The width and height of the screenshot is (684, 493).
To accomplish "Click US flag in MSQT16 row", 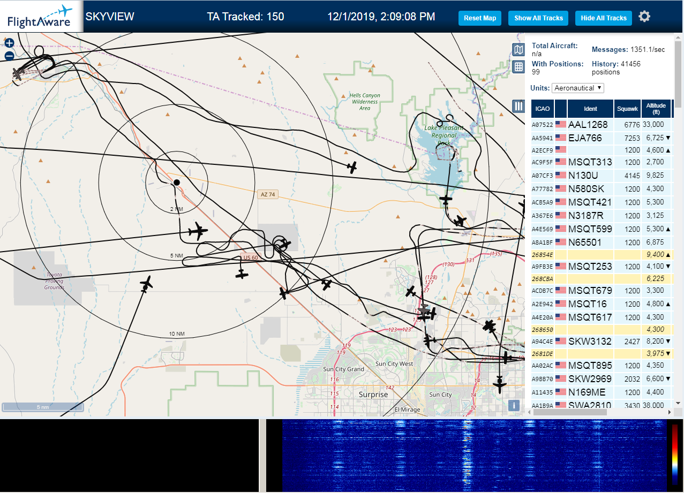I will coord(561,304).
